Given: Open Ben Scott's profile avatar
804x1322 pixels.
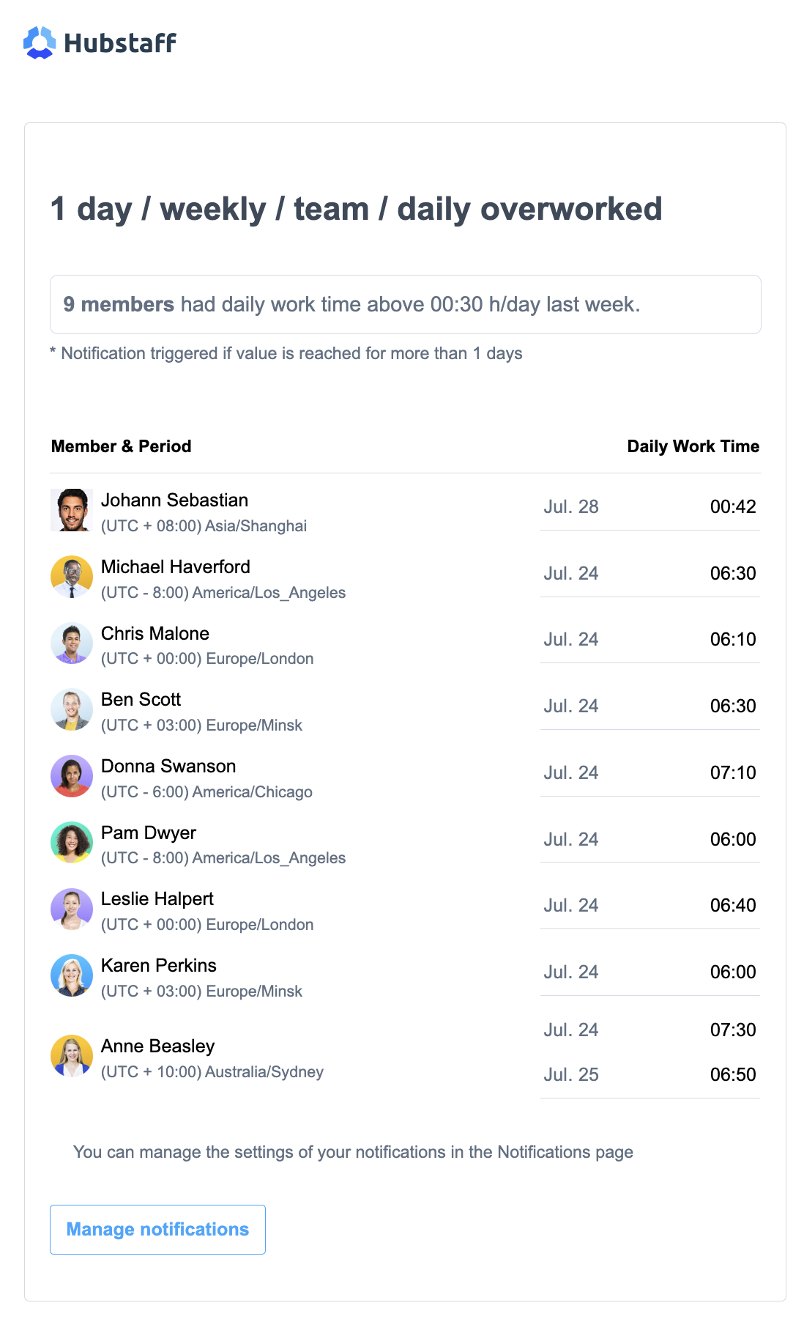Looking at the screenshot, I should [72, 709].
